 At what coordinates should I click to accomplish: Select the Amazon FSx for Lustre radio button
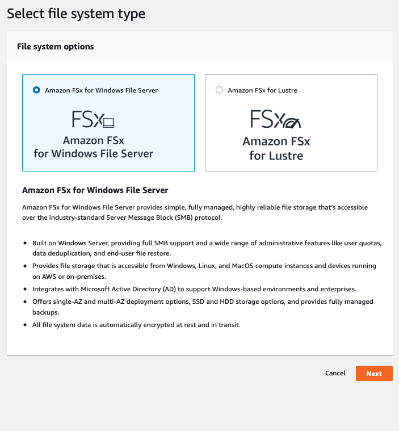coord(220,90)
